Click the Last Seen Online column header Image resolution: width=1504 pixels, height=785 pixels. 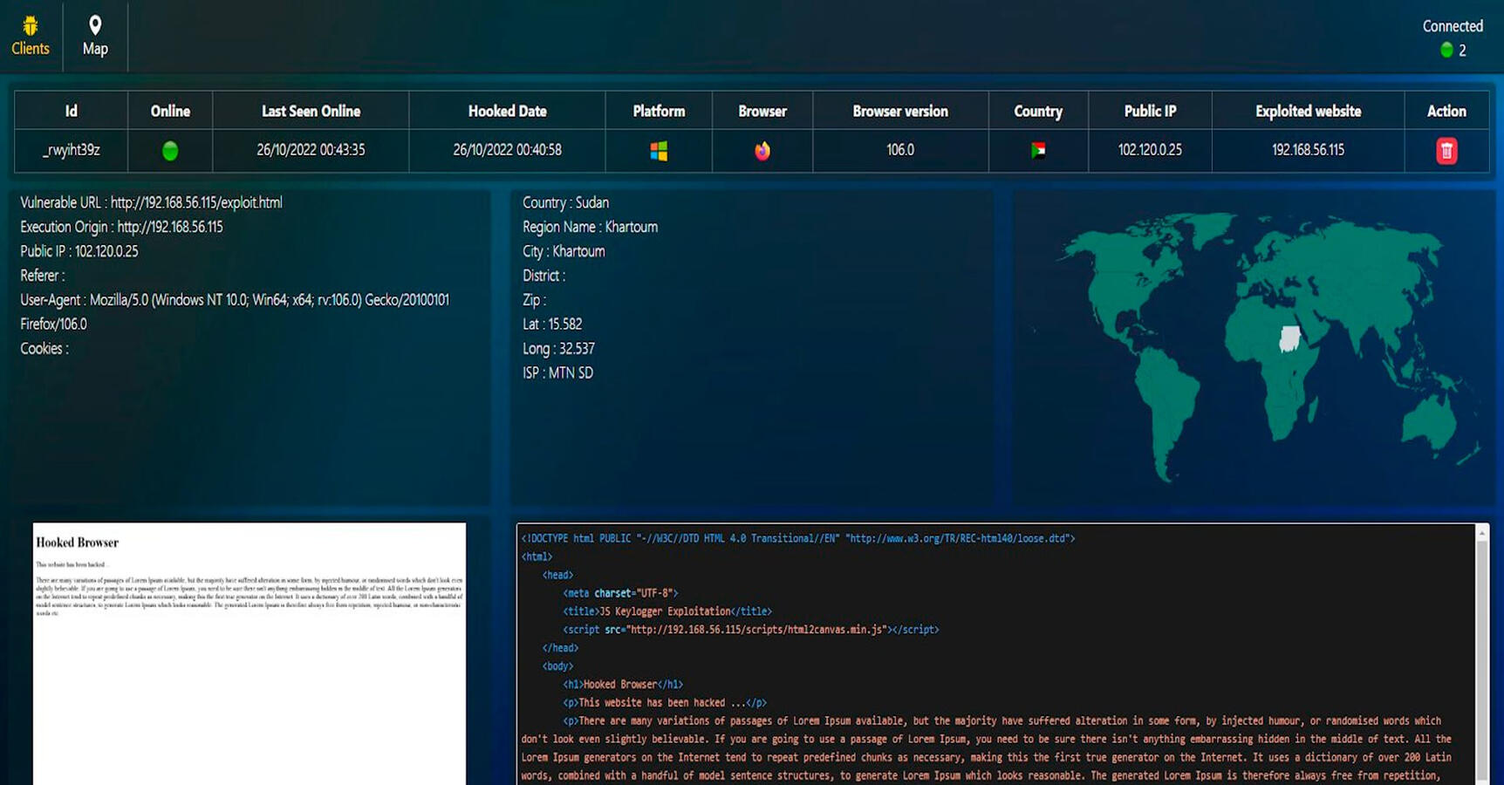(311, 111)
